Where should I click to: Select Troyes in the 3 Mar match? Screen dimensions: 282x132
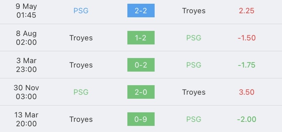point(81,65)
